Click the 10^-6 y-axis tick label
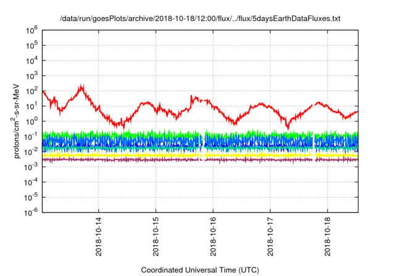Screen dimensions: 395x276 (31, 213)
